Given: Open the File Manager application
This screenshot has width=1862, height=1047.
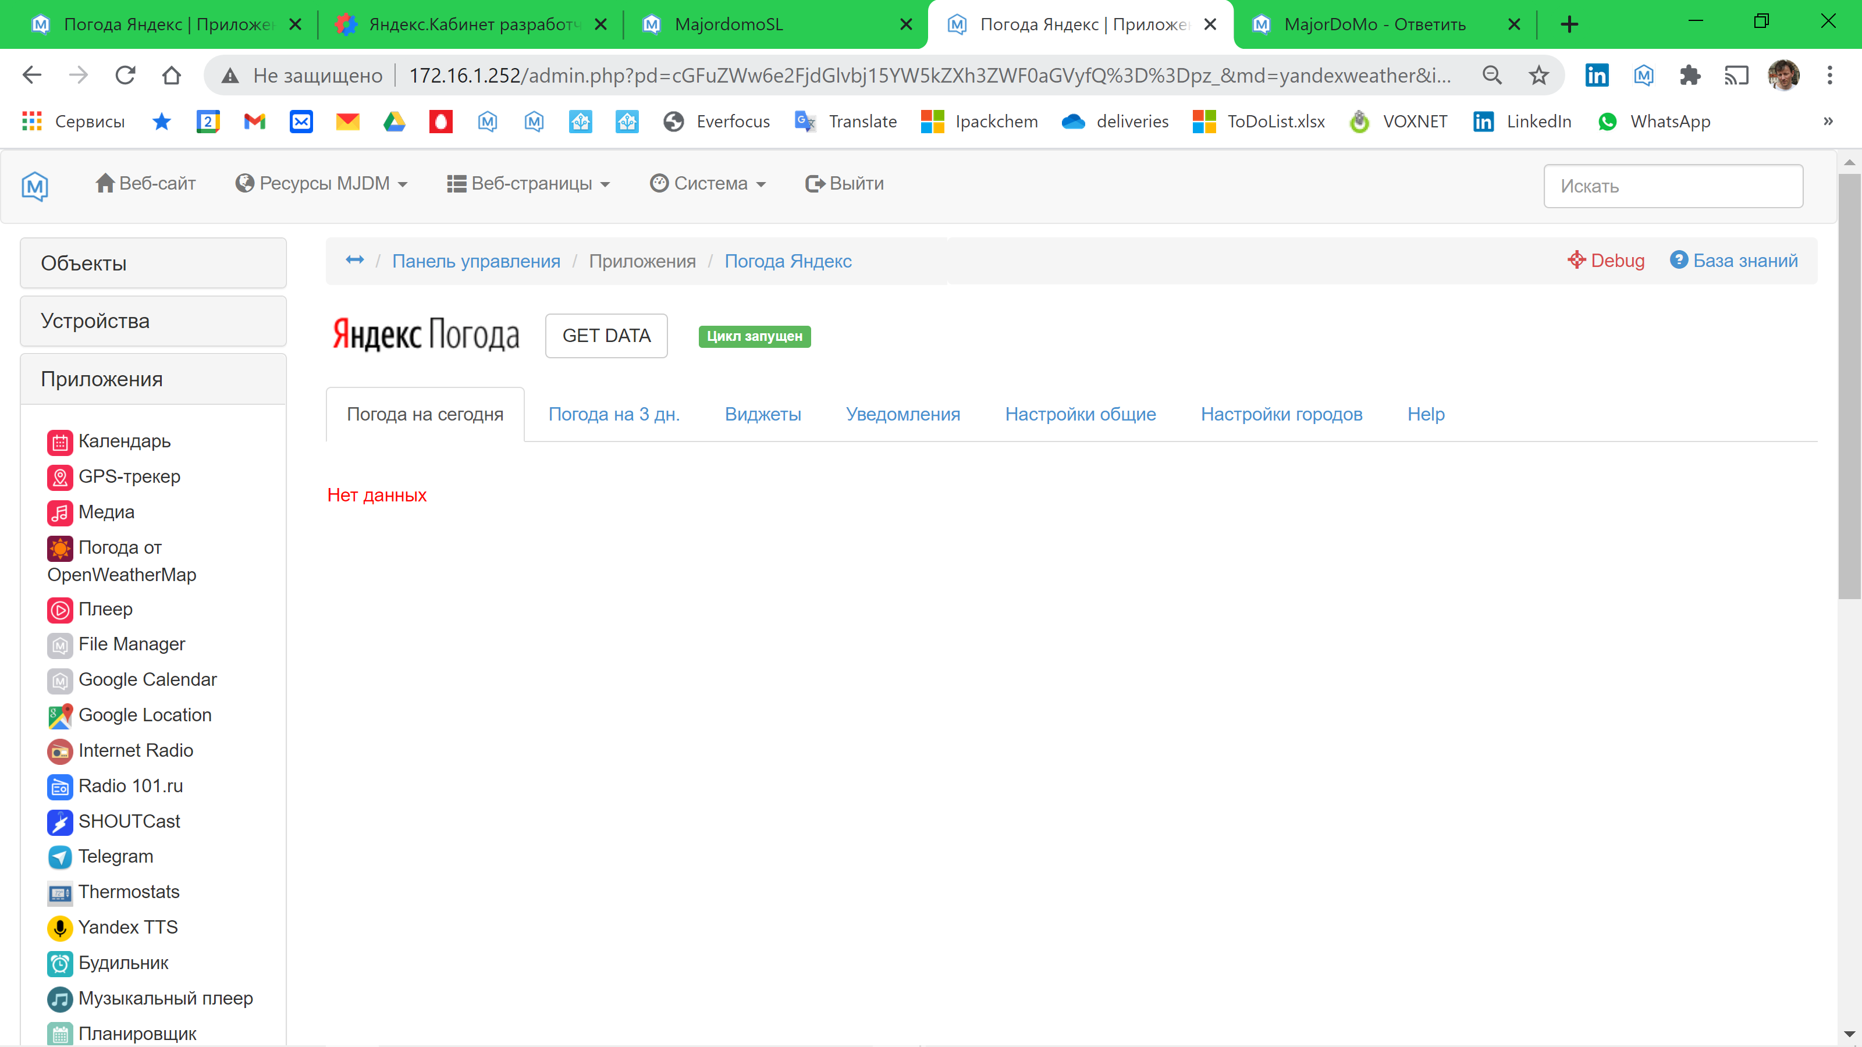Looking at the screenshot, I should (x=132, y=644).
